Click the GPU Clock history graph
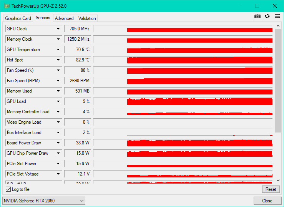This screenshot has width=284, height=207. (x=183, y=29)
